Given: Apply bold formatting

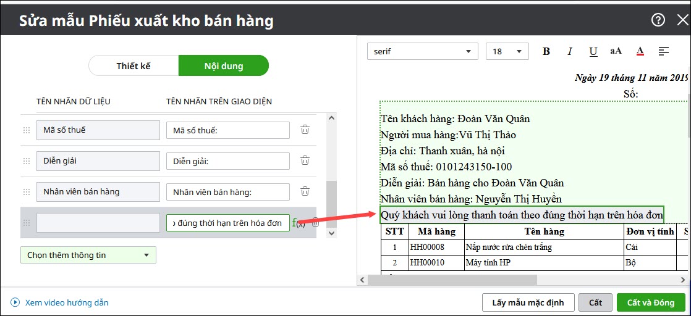Looking at the screenshot, I should point(546,51).
